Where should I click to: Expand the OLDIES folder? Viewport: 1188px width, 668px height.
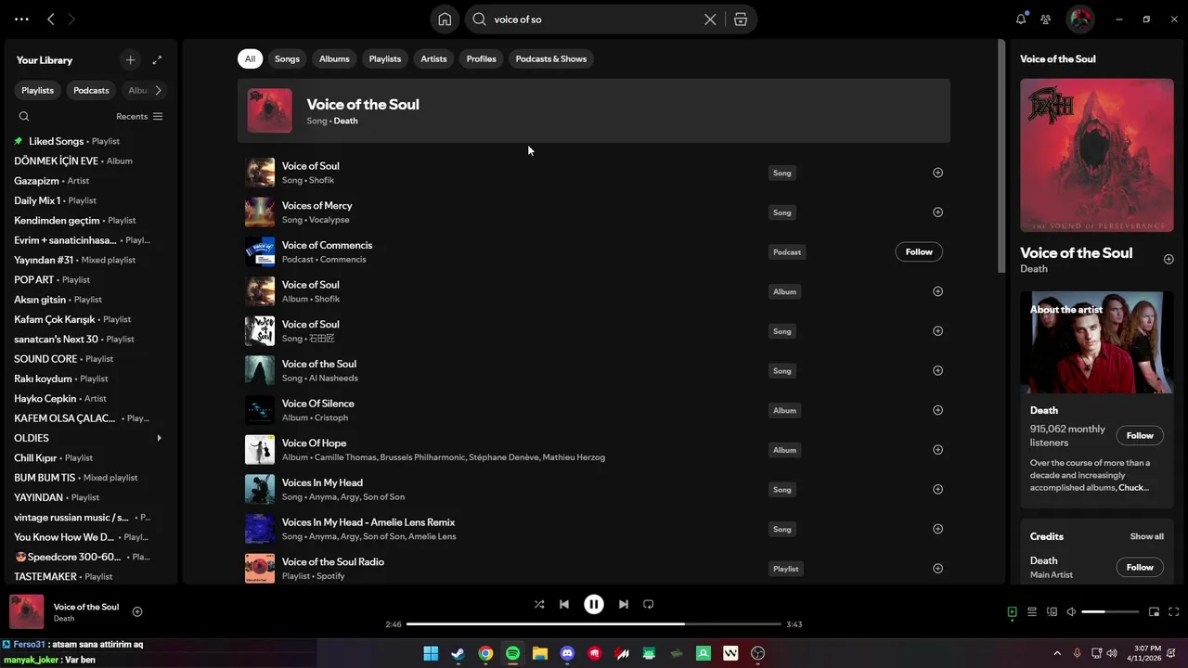(159, 438)
